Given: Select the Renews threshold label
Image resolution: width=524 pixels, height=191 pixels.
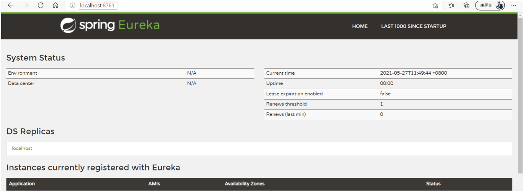Looking at the screenshot, I should (x=286, y=104).
